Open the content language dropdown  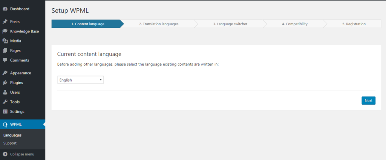[x=80, y=80]
